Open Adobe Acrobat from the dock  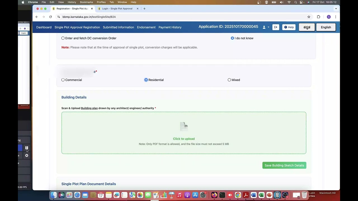click(x=246, y=195)
